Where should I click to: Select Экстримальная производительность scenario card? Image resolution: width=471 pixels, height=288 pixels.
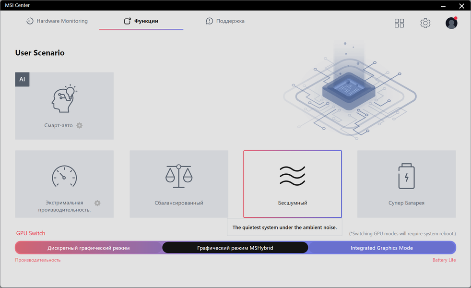point(64,184)
